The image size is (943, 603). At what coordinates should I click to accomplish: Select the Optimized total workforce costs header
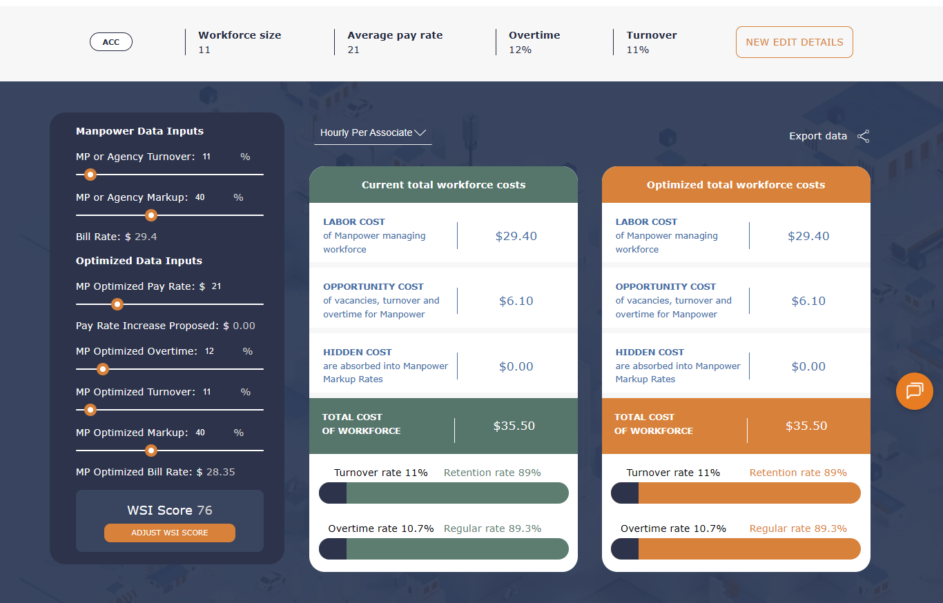coord(736,185)
